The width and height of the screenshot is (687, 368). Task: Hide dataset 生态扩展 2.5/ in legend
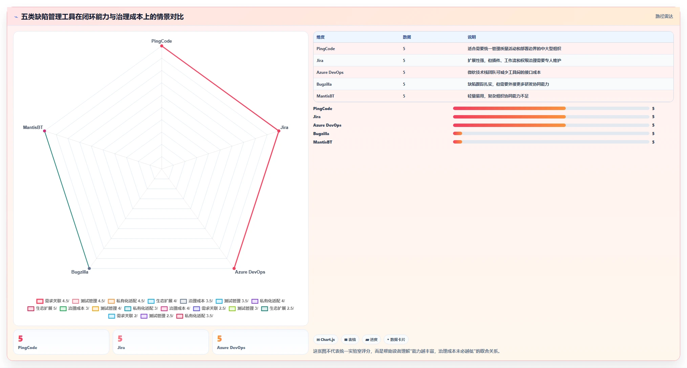pos(278,308)
